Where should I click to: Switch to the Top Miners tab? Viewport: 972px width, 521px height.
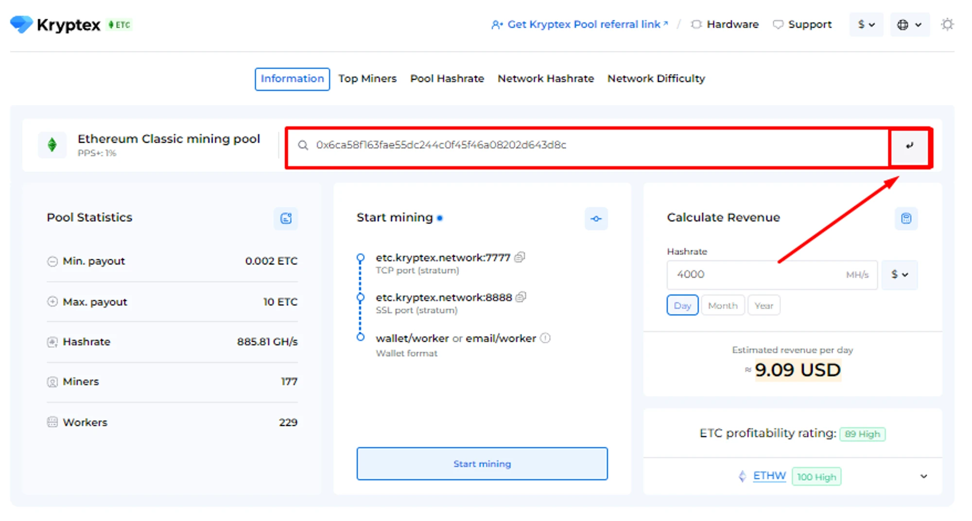[367, 79]
